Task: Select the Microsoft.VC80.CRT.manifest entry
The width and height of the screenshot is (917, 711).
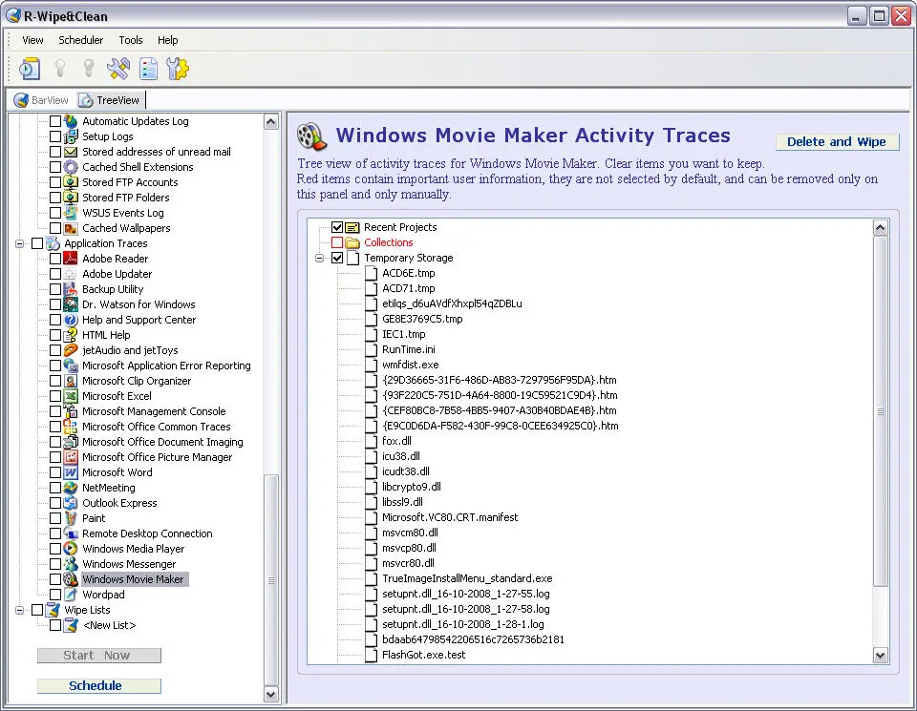Action: pyautogui.click(x=450, y=517)
